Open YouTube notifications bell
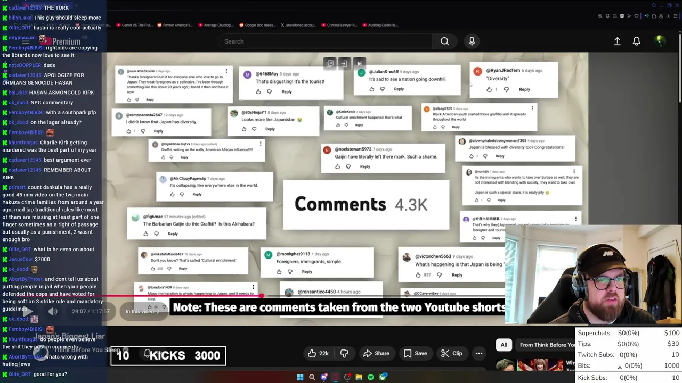The width and height of the screenshot is (682, 383). point(636,41)
